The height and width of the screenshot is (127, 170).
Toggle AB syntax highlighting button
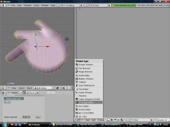click(118, 120)
